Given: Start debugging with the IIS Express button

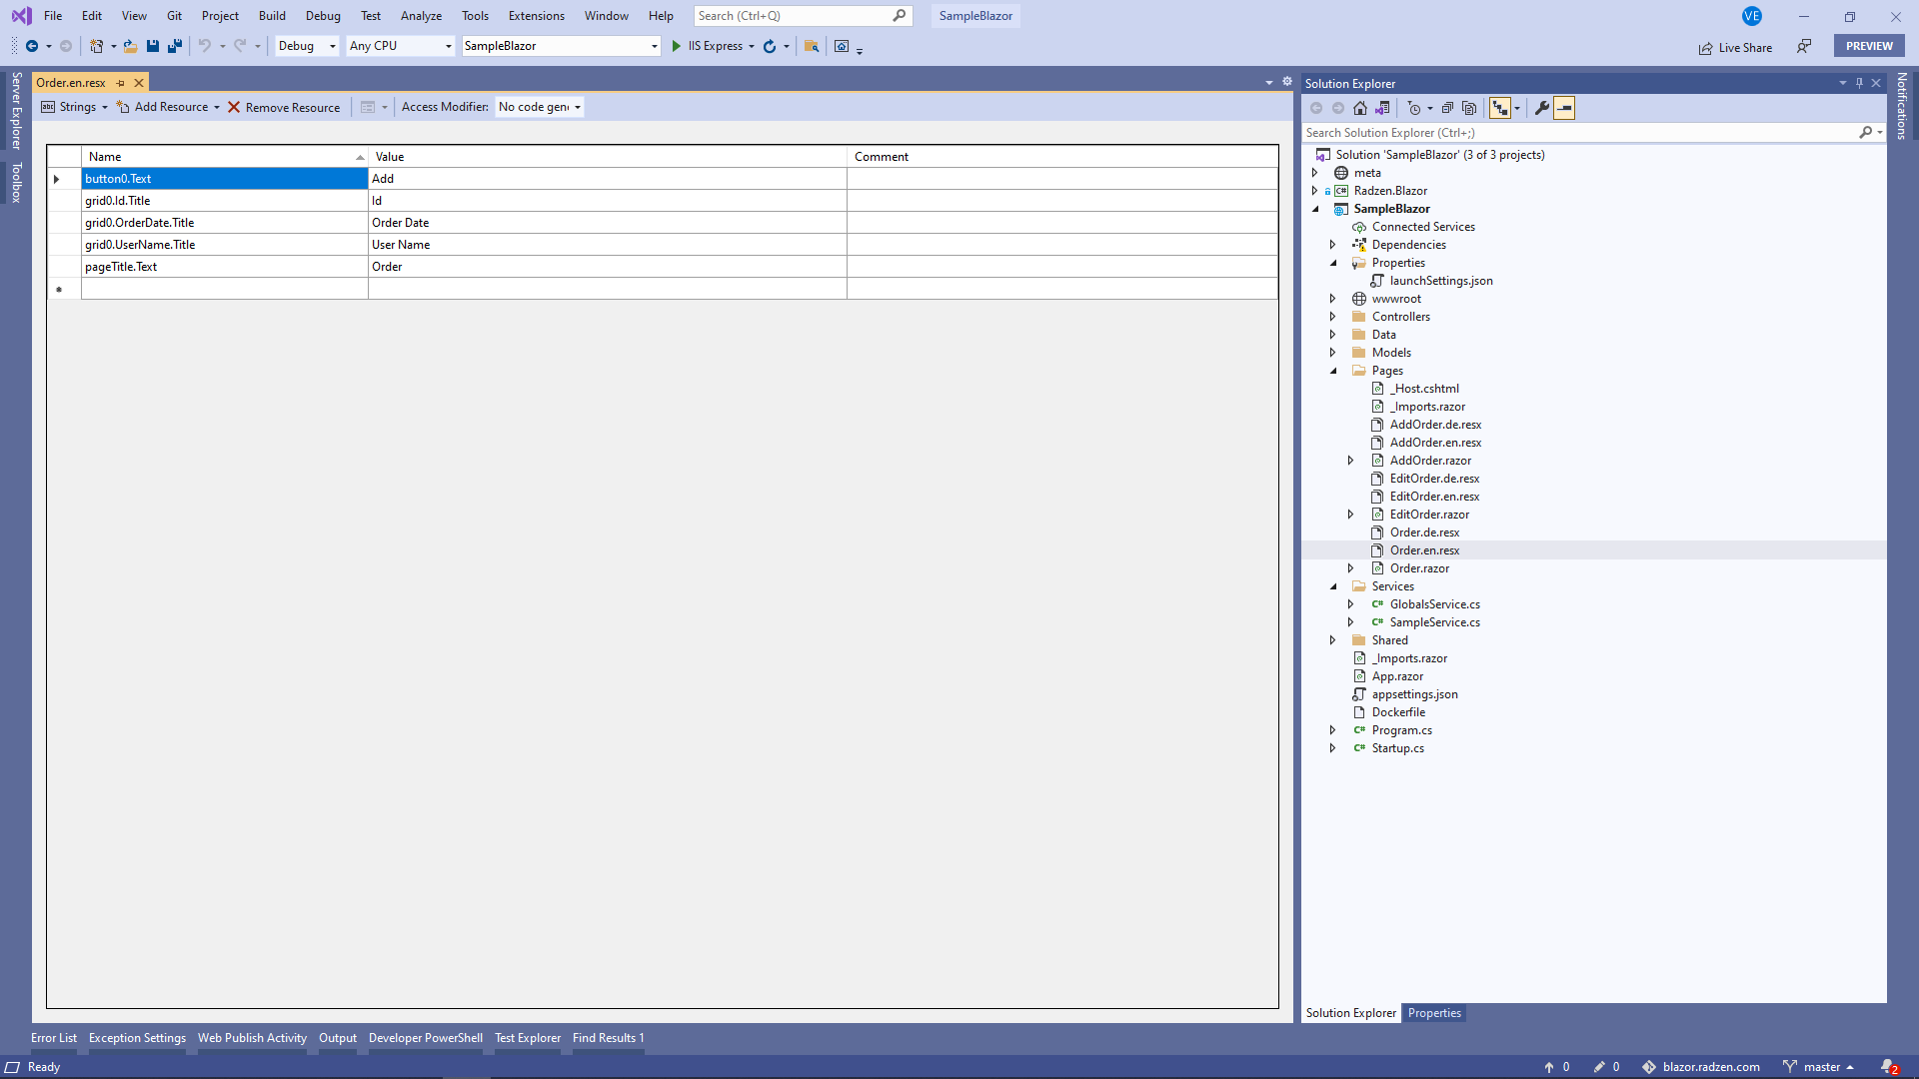Looking at the screenshot, I should tap(713, 46).
